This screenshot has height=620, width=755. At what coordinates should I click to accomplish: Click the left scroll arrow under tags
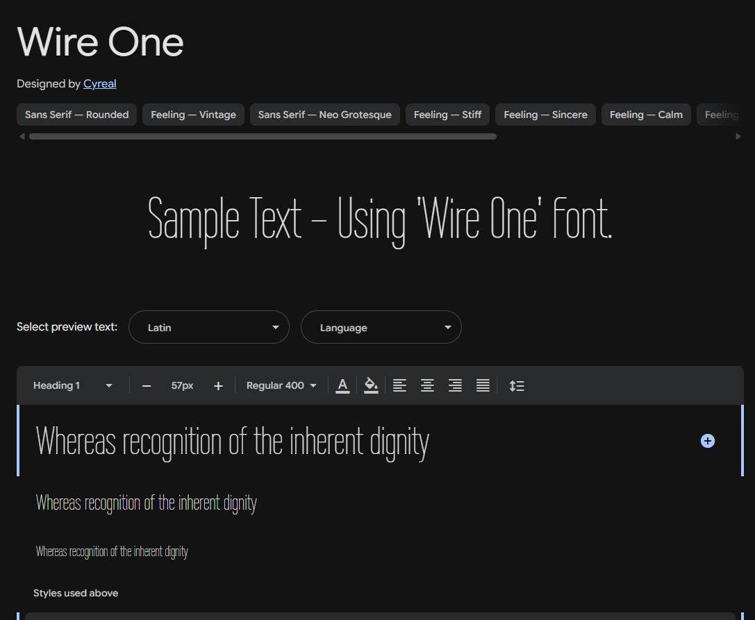point(22,137)
